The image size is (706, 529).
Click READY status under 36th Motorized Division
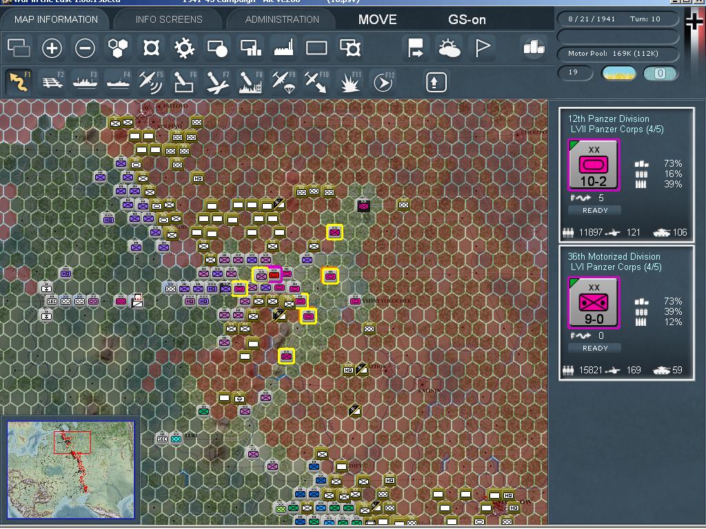point(595,348)
